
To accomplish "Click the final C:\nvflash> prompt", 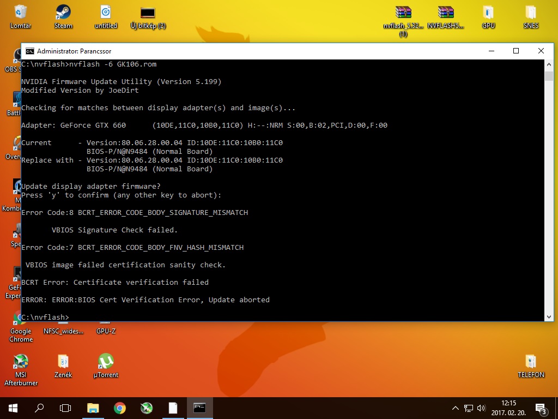I will (45, 317).
